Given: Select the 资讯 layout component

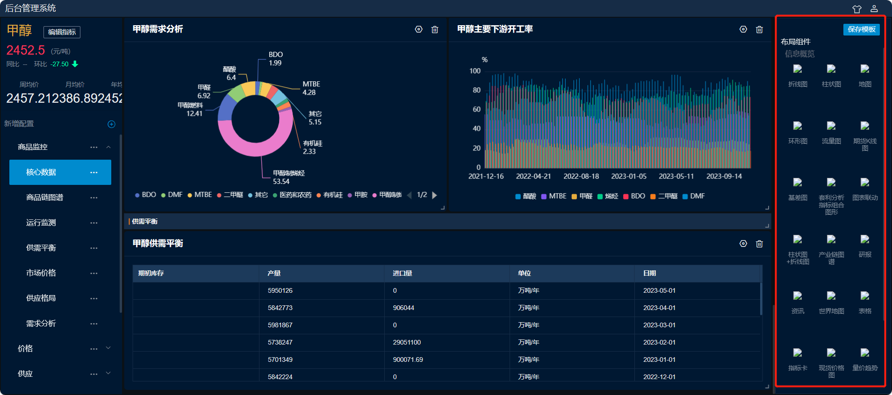Looking at the screenshot, I should [798, 303].
